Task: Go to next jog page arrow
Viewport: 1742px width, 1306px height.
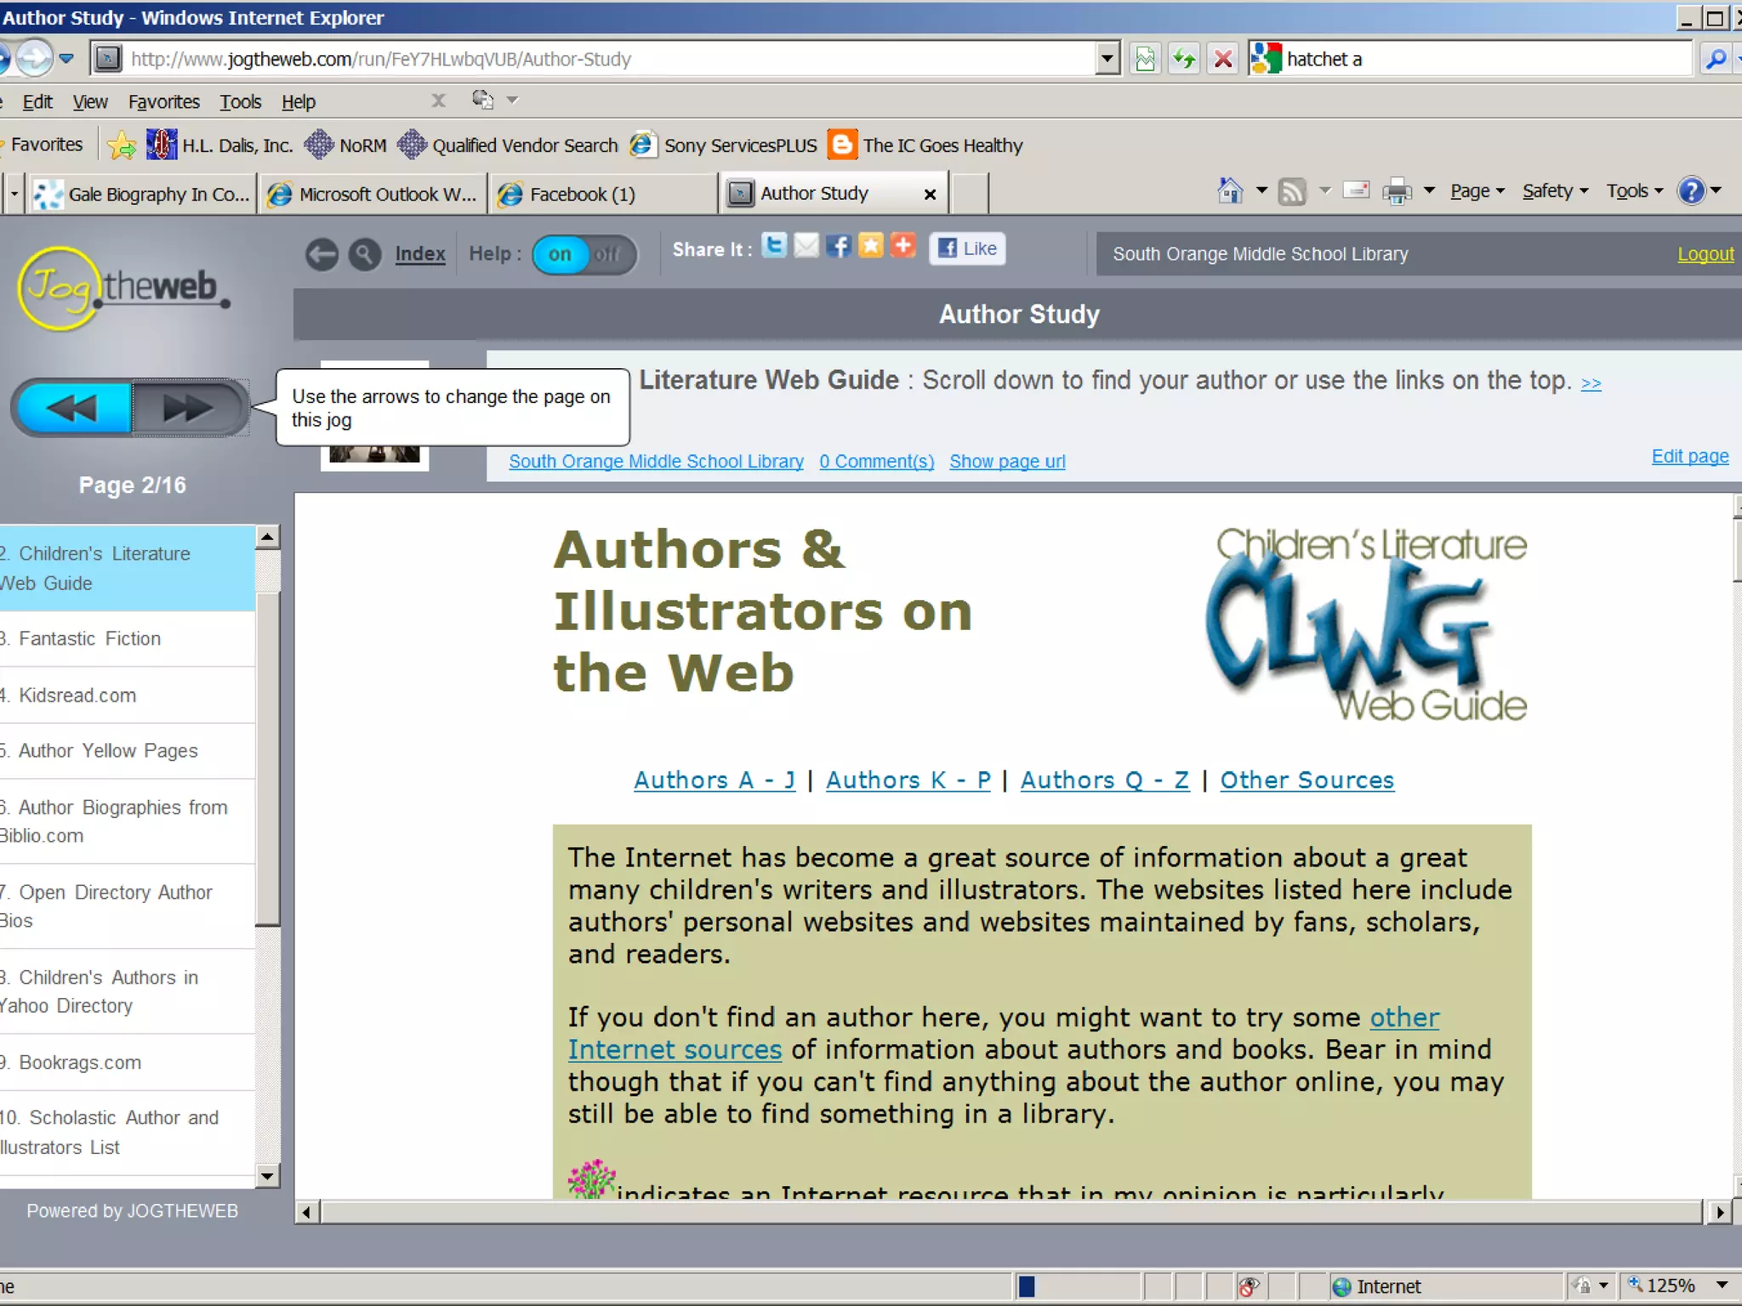Action: coord(189,408)
